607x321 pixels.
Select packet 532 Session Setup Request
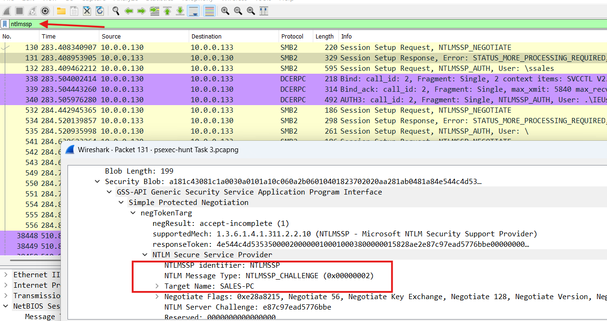[x=303, y=110]
